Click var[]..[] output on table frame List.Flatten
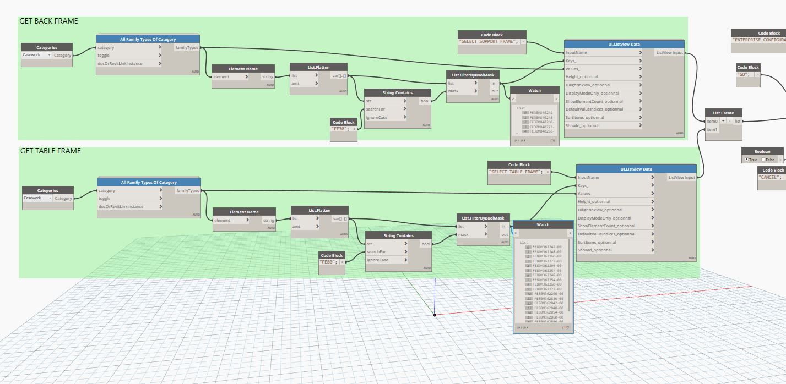 pyautogui.click(x=340, y=218)
